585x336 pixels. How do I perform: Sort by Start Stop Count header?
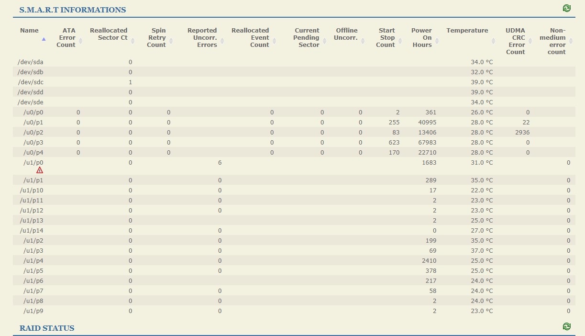tap(386, 38)
